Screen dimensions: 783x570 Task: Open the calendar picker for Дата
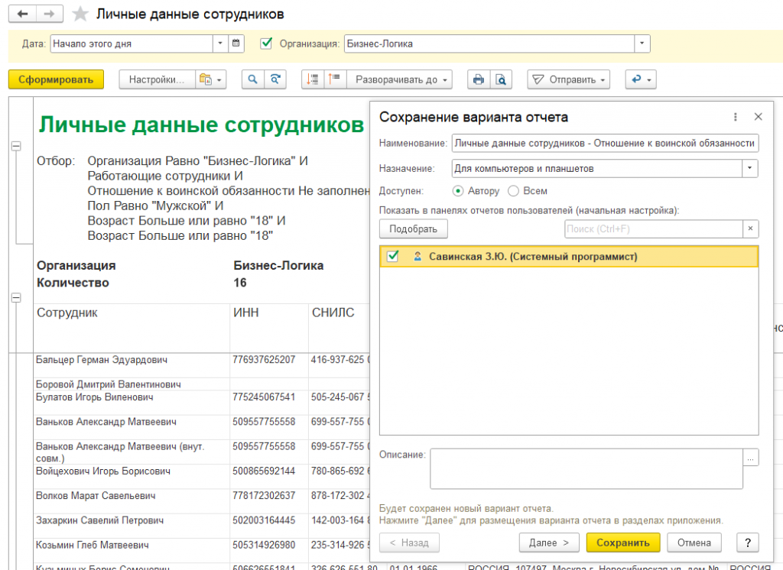(236, 44)
